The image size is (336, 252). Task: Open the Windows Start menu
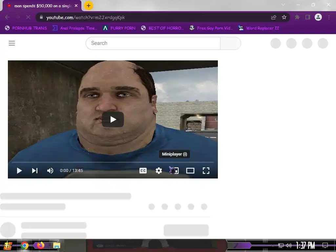pos(8,245)
